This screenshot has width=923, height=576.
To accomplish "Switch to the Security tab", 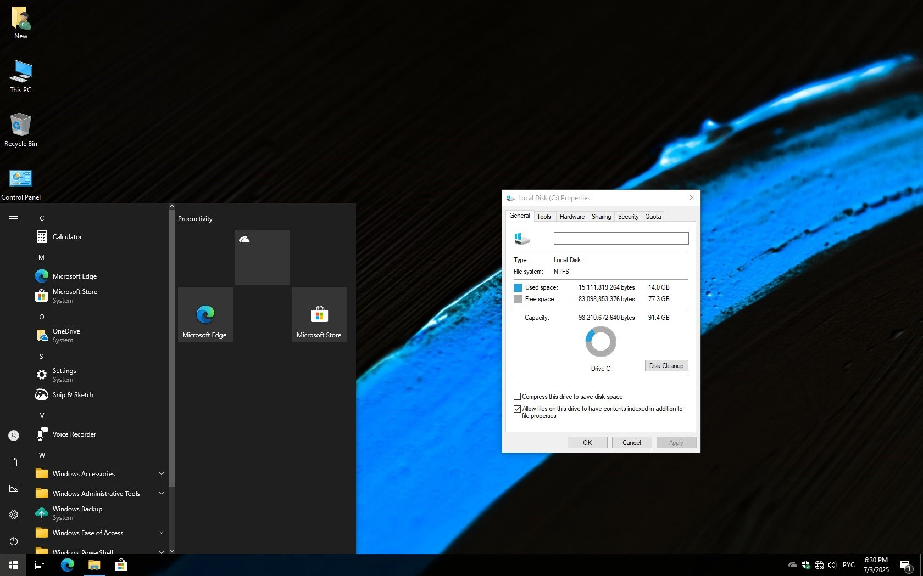I will (x=628, y=217).
